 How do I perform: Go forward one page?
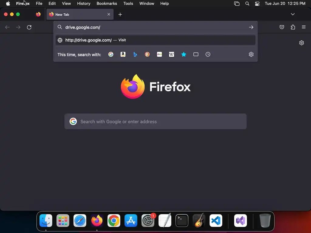[x=18, y=27]
